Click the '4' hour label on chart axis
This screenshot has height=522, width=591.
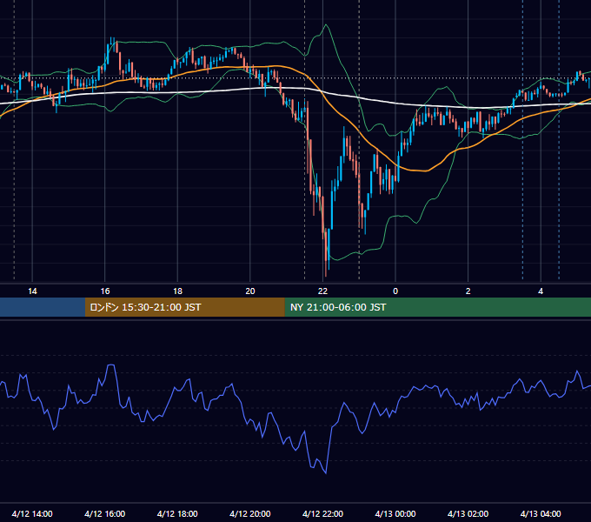click(x=541, y=291)
